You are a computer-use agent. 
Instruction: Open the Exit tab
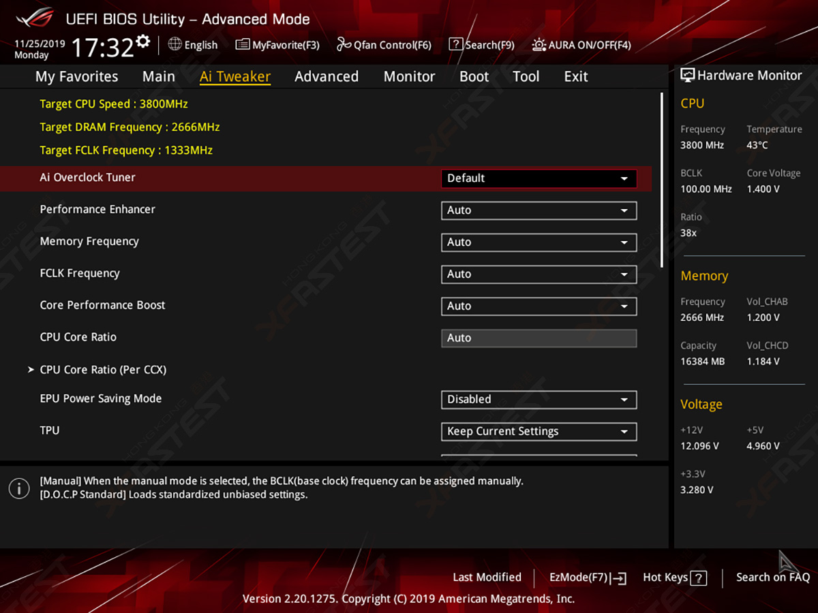(x=576, y=76)
